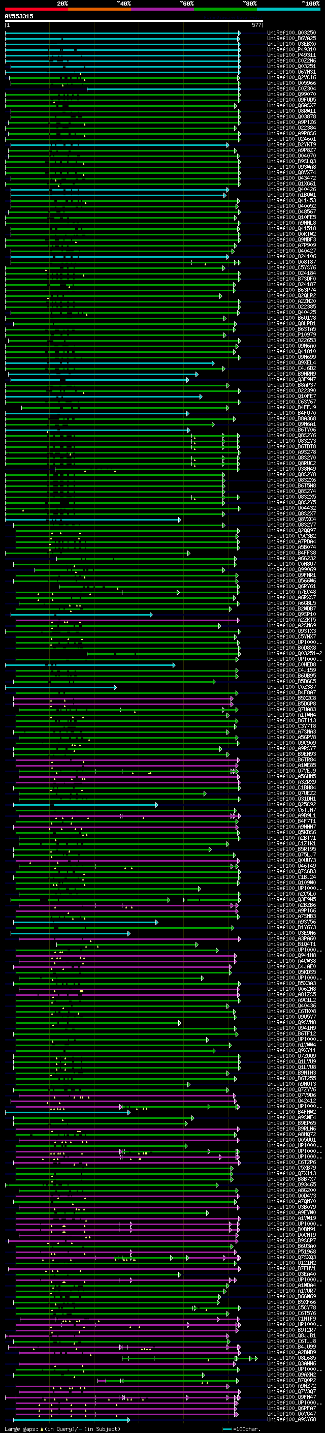Click hit label UniRef100_Q7VEJ9
The height and width of the screenshot is (1433, 325).
pyautogui.click(x=291, y=771)
